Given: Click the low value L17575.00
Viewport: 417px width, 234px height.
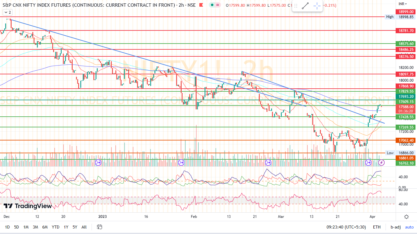Looking at the screenshot, I should tap(277, 5).
